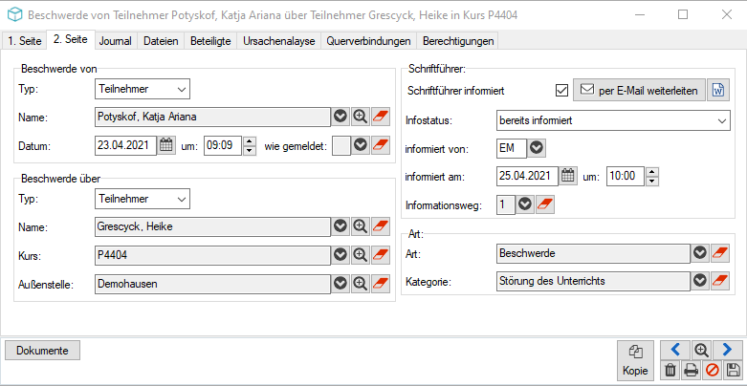Increase the 09:09 time with up spinner
The image size is (747, 386).
249,140
